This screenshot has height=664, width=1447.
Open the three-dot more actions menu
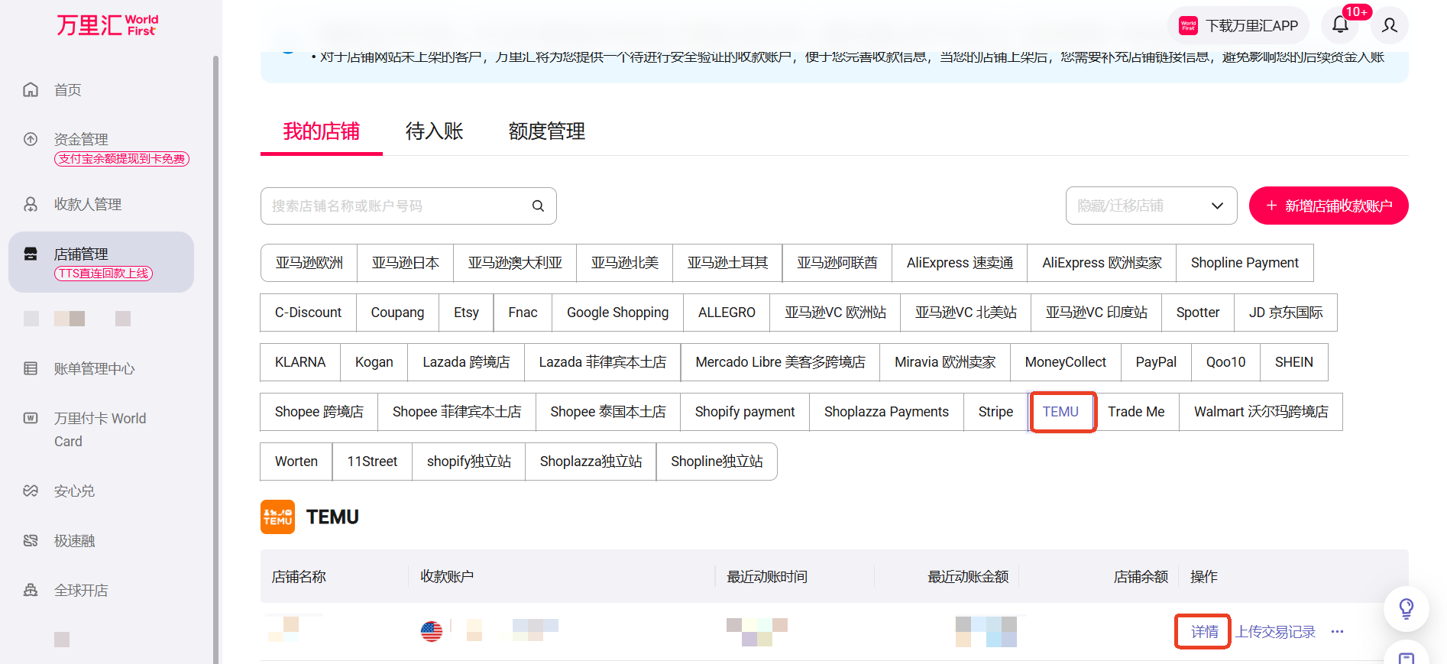1337,632
